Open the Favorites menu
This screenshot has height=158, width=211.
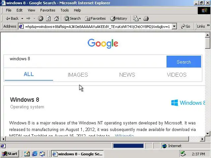(x=47, y=10)
